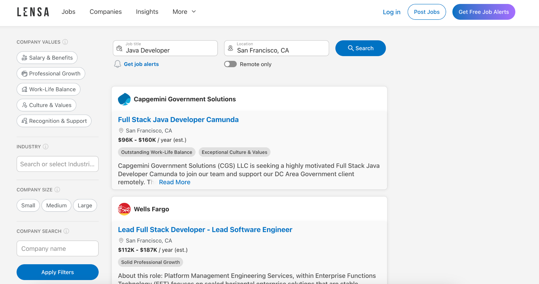Click the LENSA logo
This screenshot has height=284, width=539.
pos(33,12)
